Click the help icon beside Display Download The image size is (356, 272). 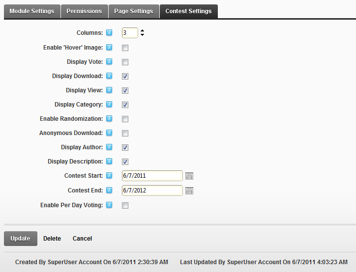tap(109, 76)
